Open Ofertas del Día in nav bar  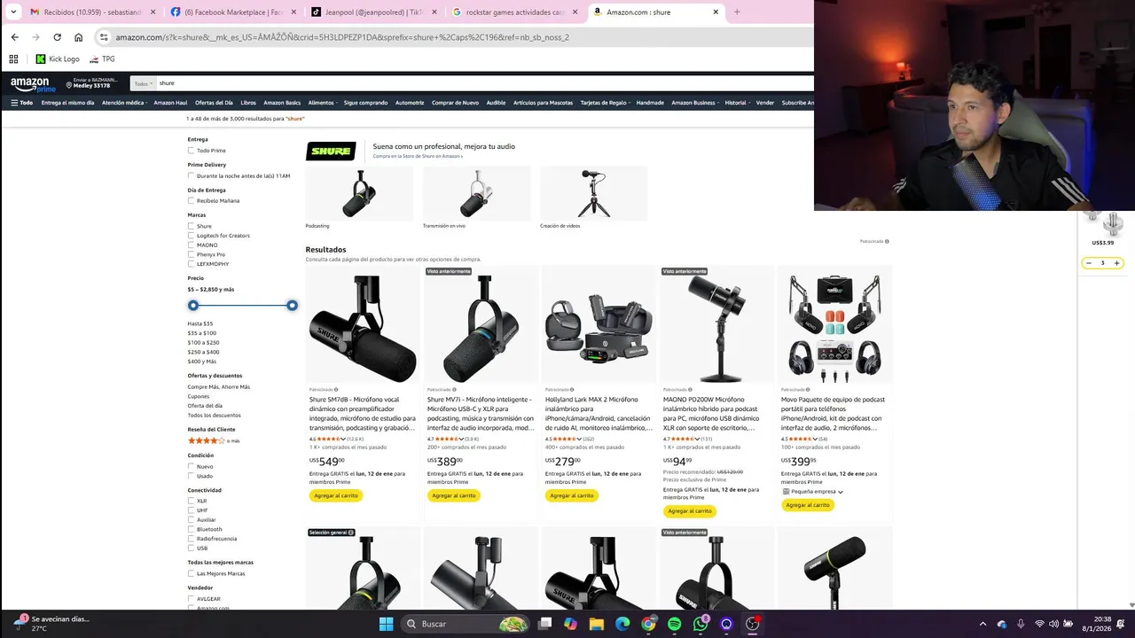pos(214,103)
